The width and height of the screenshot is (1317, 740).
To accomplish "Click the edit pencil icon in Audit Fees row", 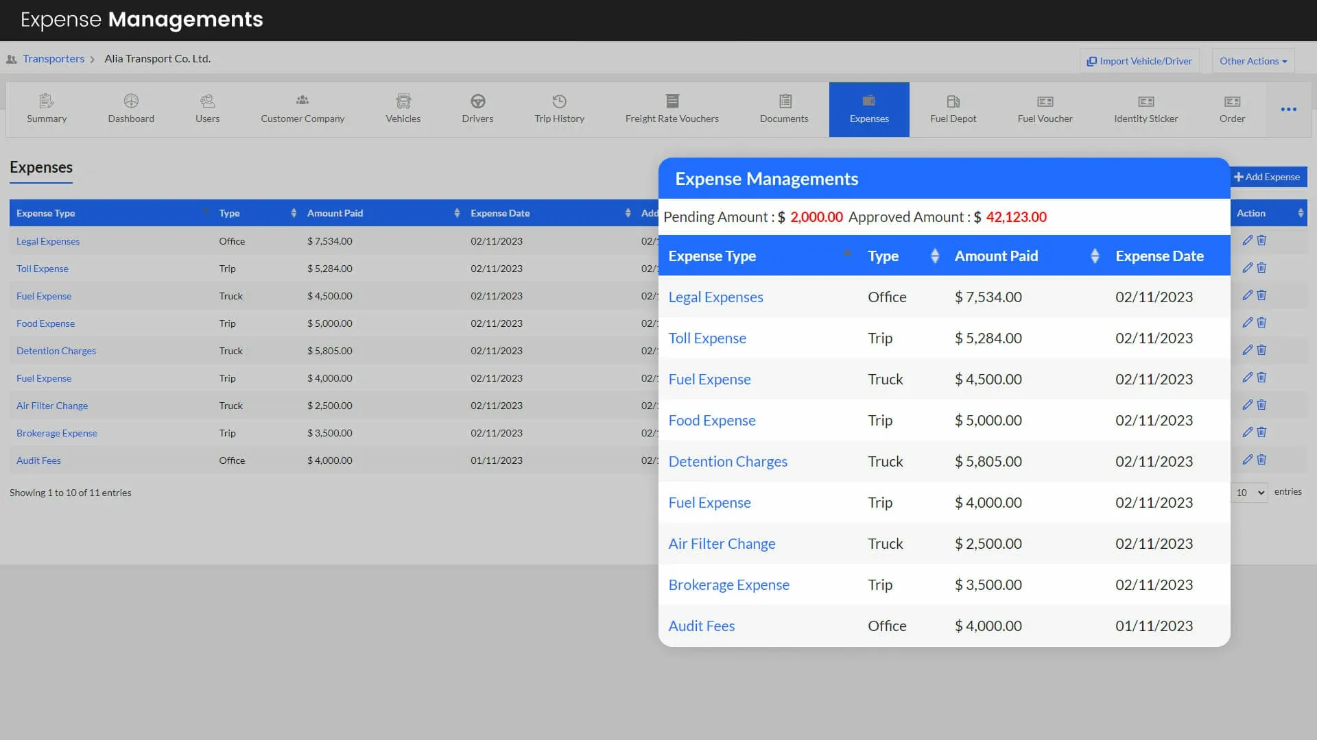I will 1247,460.
